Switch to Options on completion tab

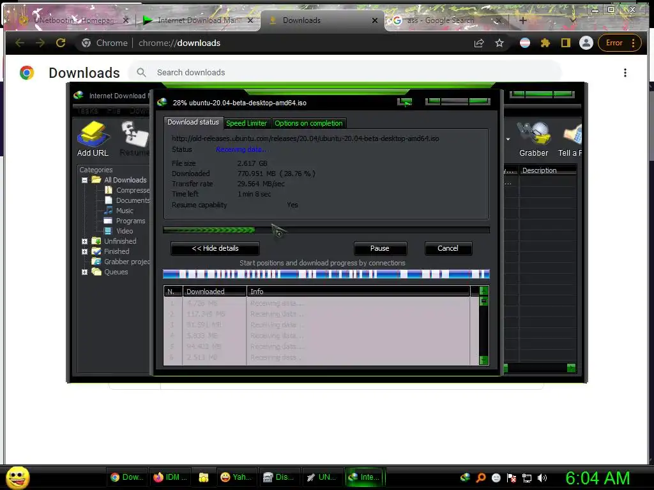coord(308,123)
